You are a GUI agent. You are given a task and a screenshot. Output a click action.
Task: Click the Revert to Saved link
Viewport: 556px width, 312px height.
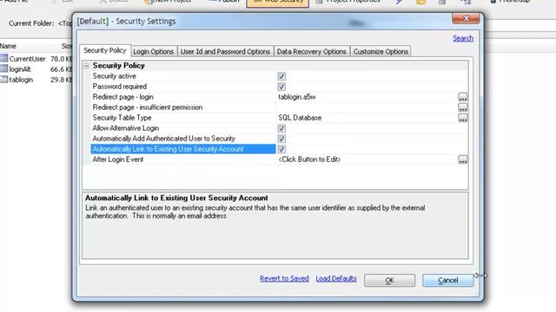[x=284, y=278]
